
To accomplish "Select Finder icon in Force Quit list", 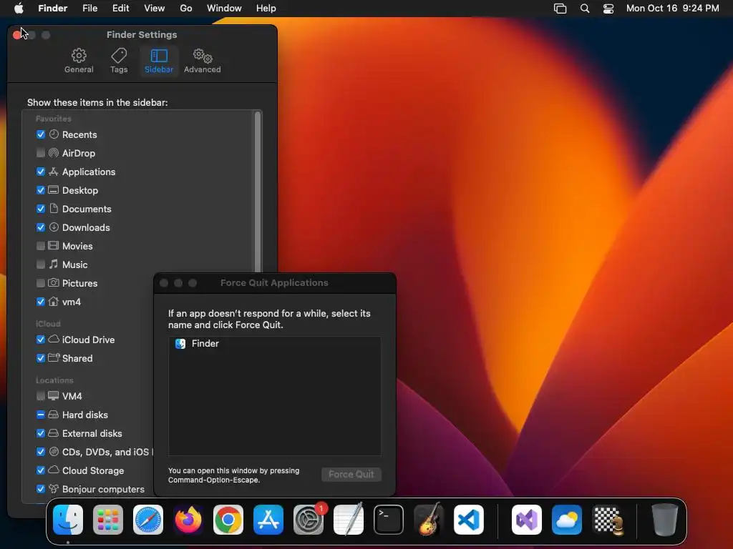I will pyautogui.click(x=180, y=344).
